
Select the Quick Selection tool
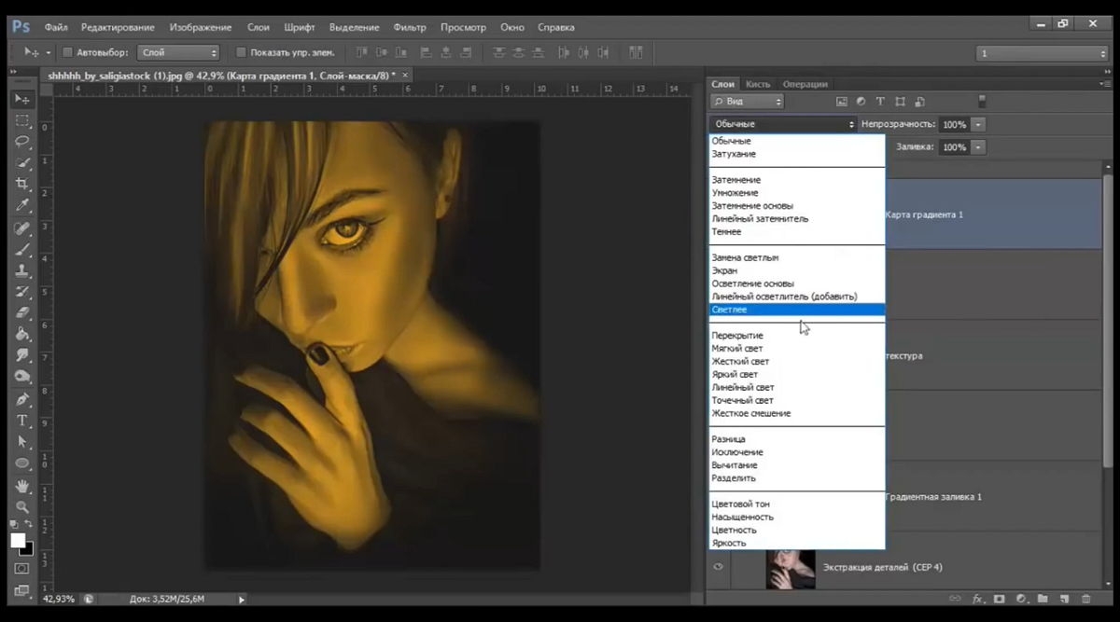point(22,163)
